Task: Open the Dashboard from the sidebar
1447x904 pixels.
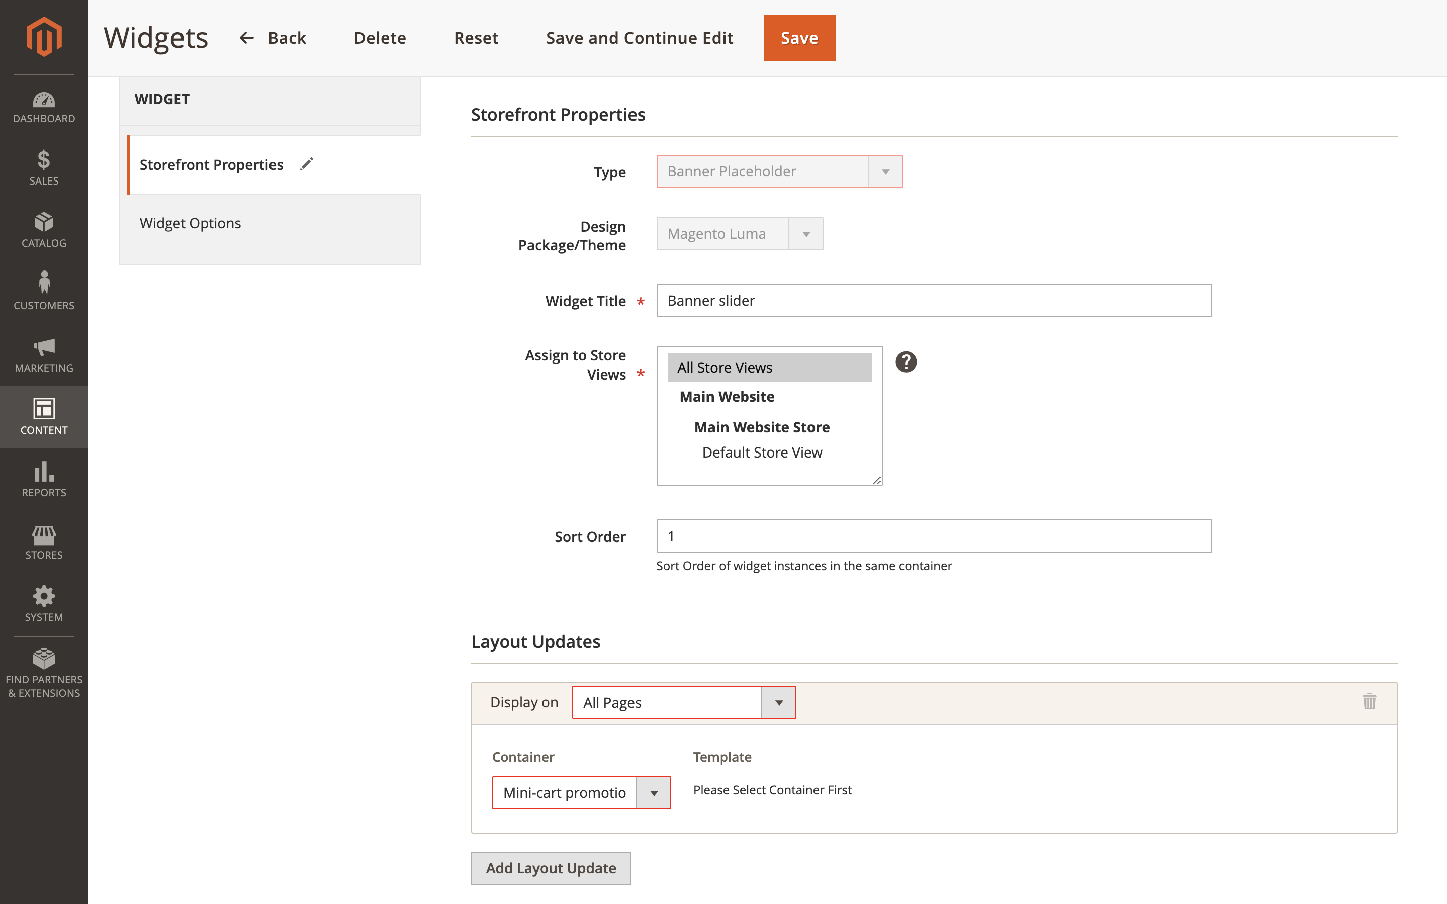Action: click(x=44, y=108)
